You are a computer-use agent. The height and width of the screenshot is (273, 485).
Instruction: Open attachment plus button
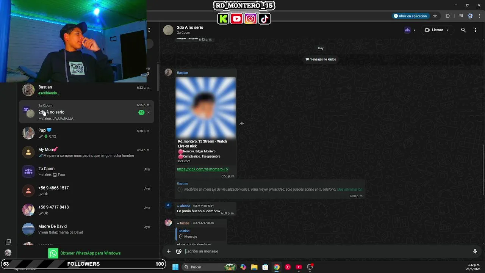(x=169, y=251)
